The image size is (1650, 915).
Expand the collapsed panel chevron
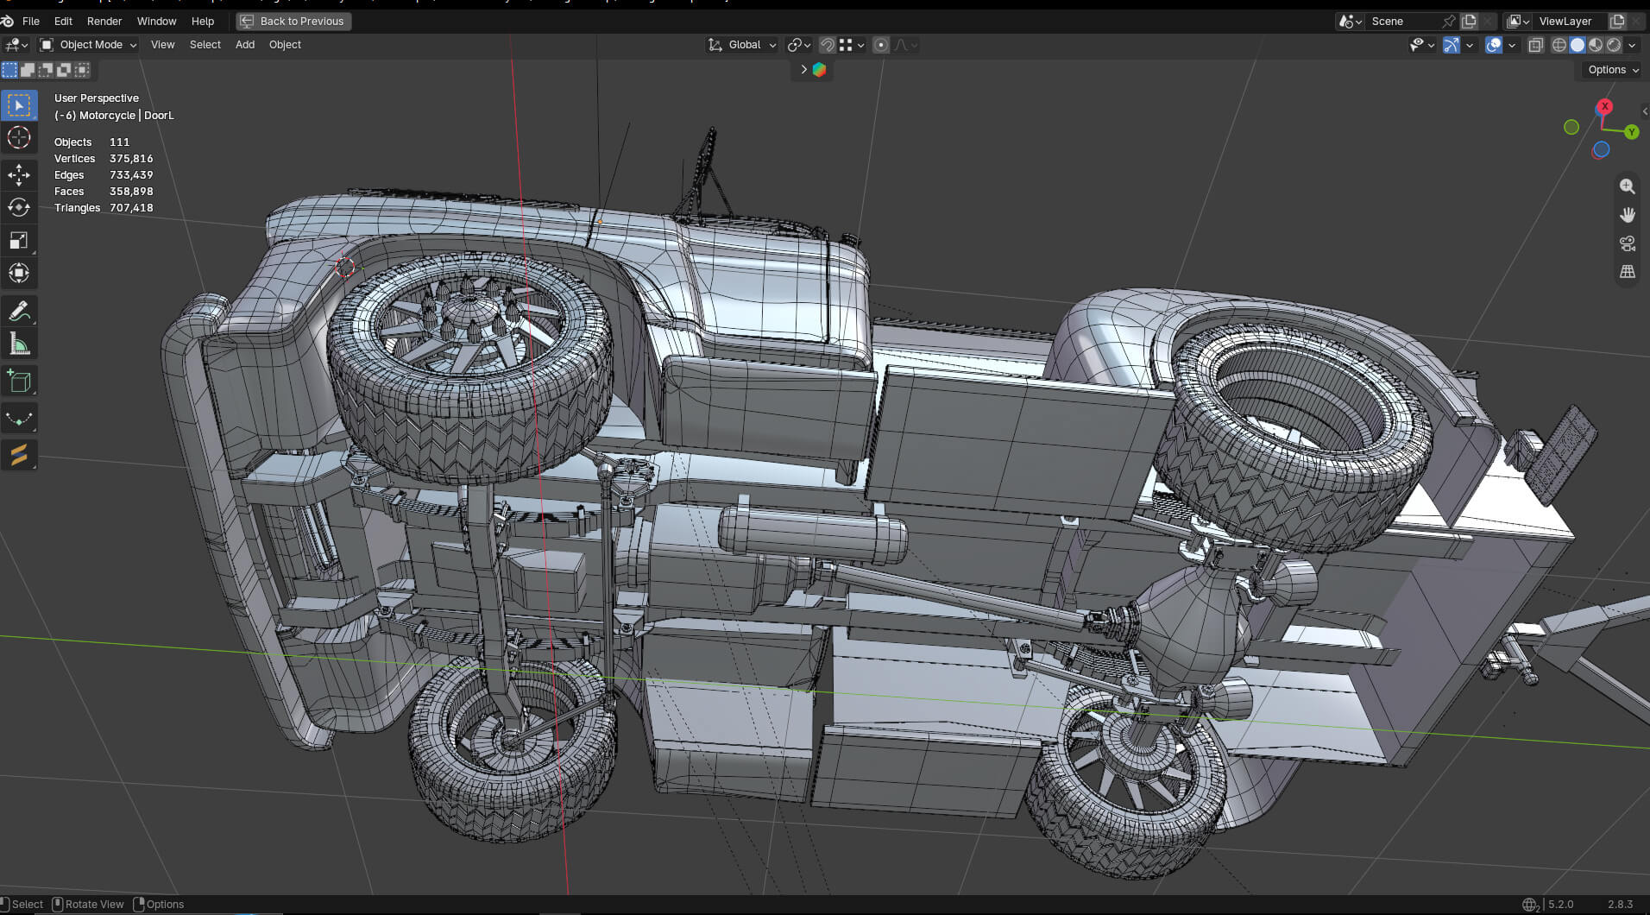(803, 70)
